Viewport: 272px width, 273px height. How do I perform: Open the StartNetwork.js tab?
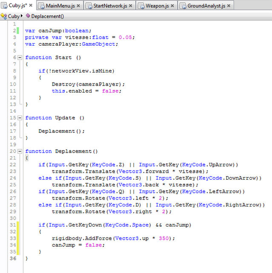click(110, 6)
